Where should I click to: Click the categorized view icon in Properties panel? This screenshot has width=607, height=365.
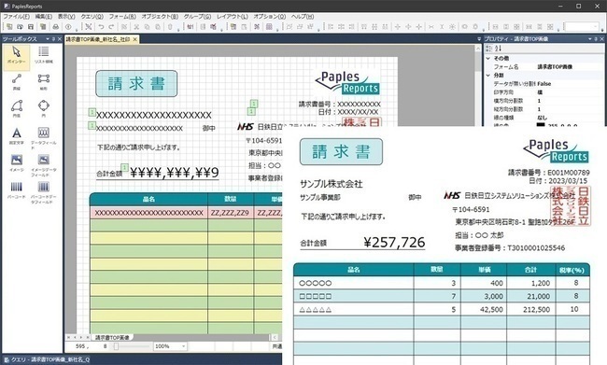pos(489,49)
